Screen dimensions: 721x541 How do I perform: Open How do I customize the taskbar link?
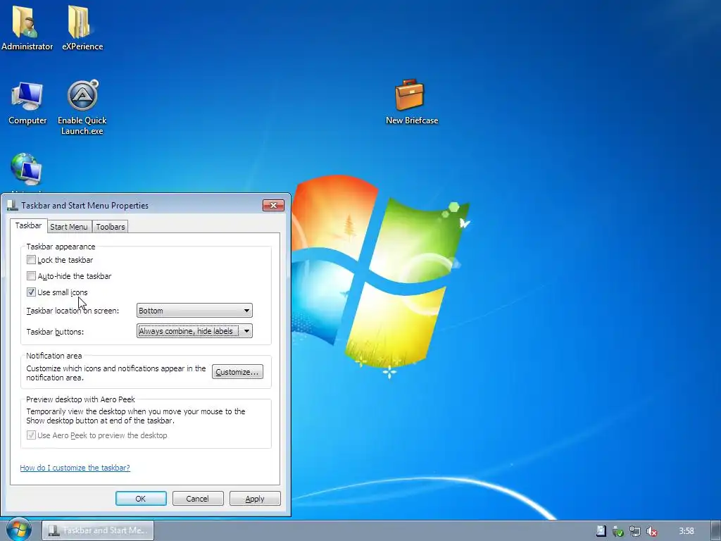(x=75, y=468)
